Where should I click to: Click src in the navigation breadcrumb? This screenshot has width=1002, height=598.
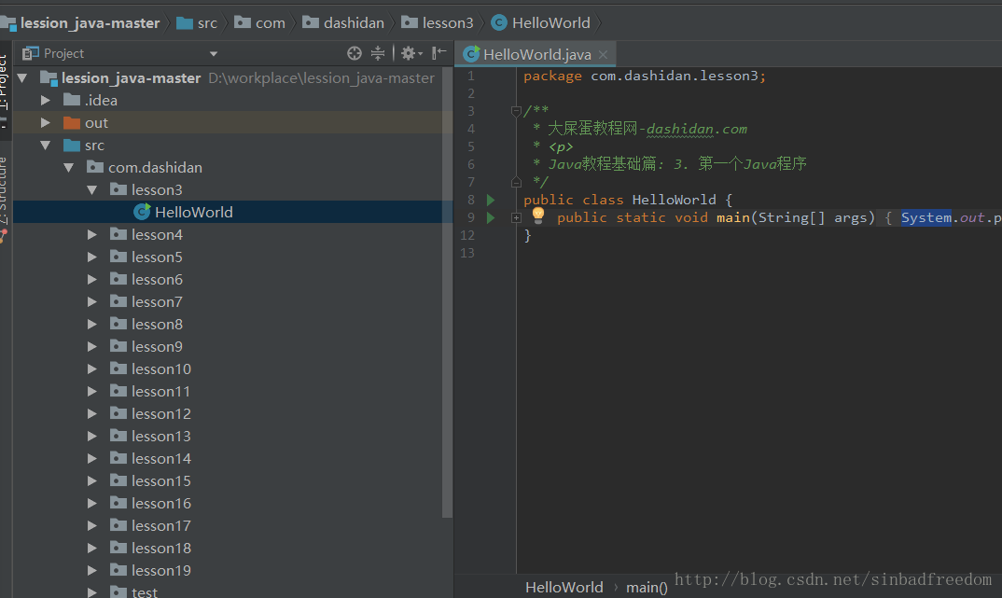[208, 23]
